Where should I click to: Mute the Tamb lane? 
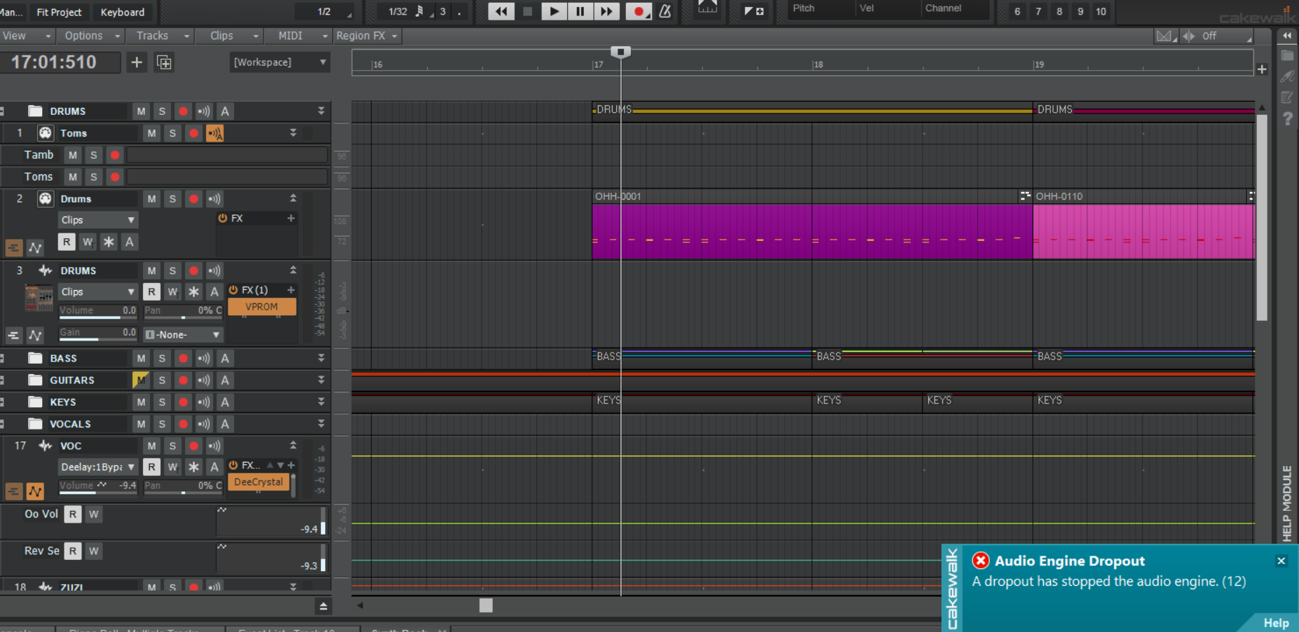click(73, 155)
